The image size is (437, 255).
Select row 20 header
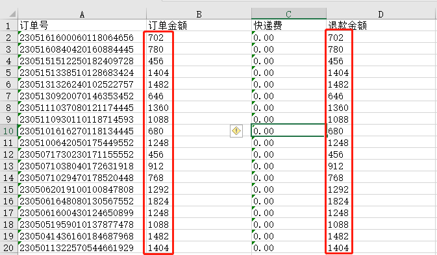tap(8, 248)
